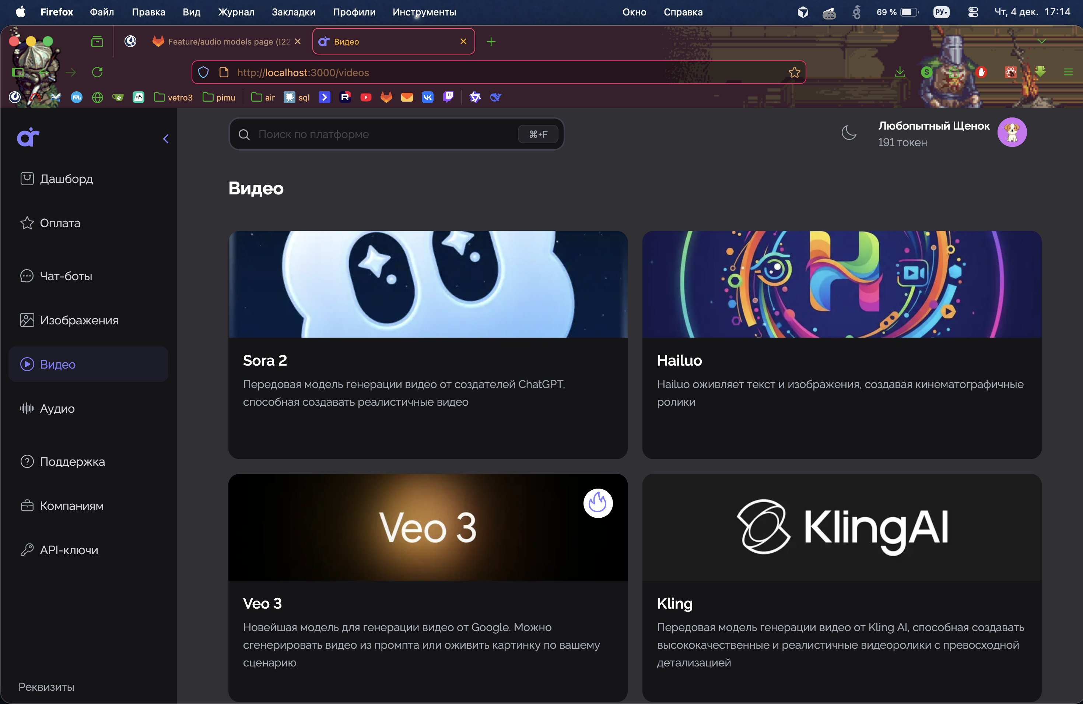Screen dimensions: 1083x704
Task: Open the Файл menu
Action: [x=102, y=12]
